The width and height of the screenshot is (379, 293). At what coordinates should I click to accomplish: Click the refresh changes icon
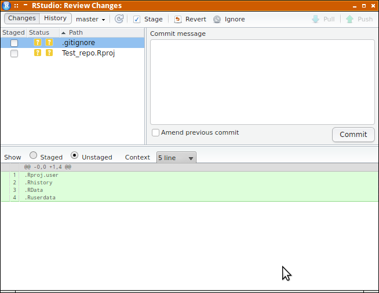pos(119,19)
